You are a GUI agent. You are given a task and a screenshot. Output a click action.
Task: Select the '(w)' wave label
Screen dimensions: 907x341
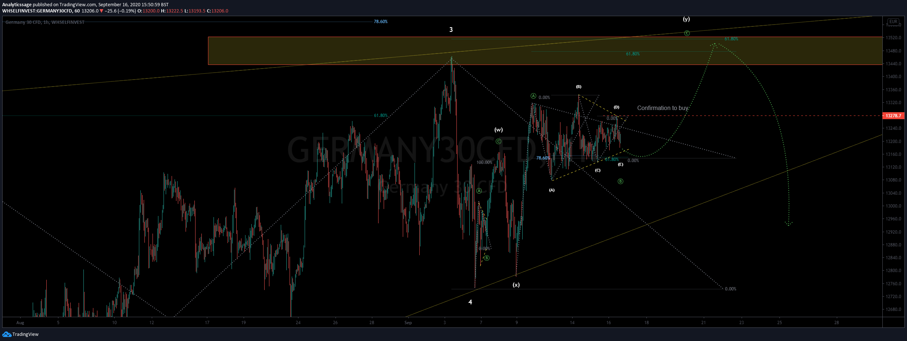click(498, 130)
